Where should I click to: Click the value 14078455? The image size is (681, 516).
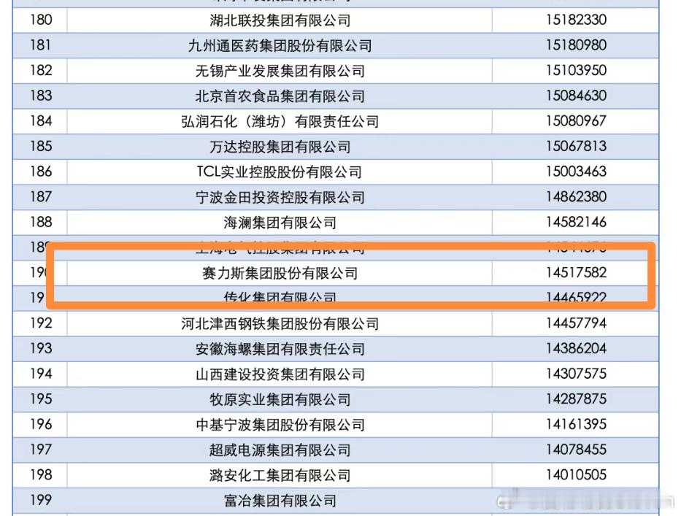click(576, 449)
